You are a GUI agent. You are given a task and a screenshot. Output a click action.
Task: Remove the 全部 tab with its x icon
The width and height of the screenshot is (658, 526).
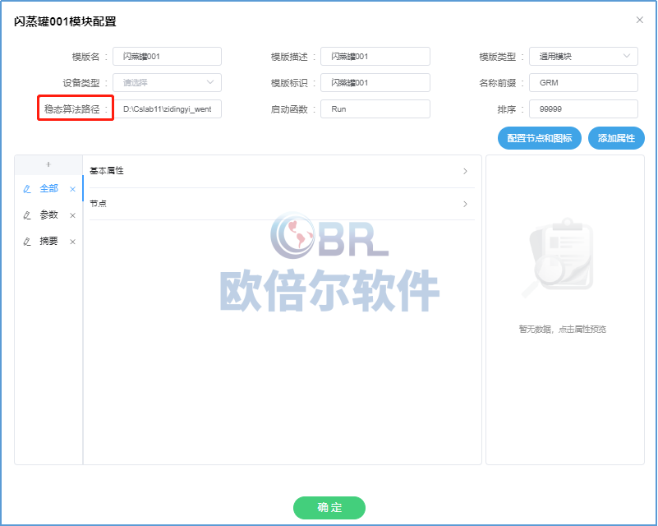72,189
